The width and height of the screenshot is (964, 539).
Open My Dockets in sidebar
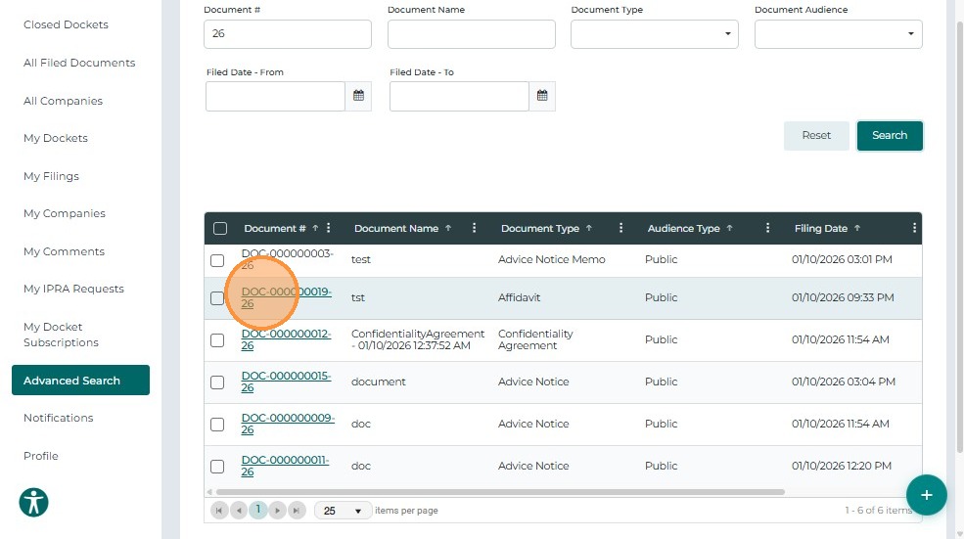(x=56, y=138)
